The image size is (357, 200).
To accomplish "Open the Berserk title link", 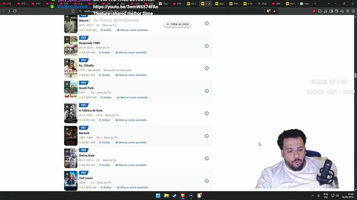I will [x=84, y=133].
